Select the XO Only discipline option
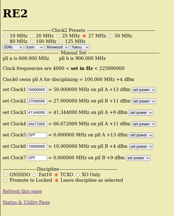 78,175
